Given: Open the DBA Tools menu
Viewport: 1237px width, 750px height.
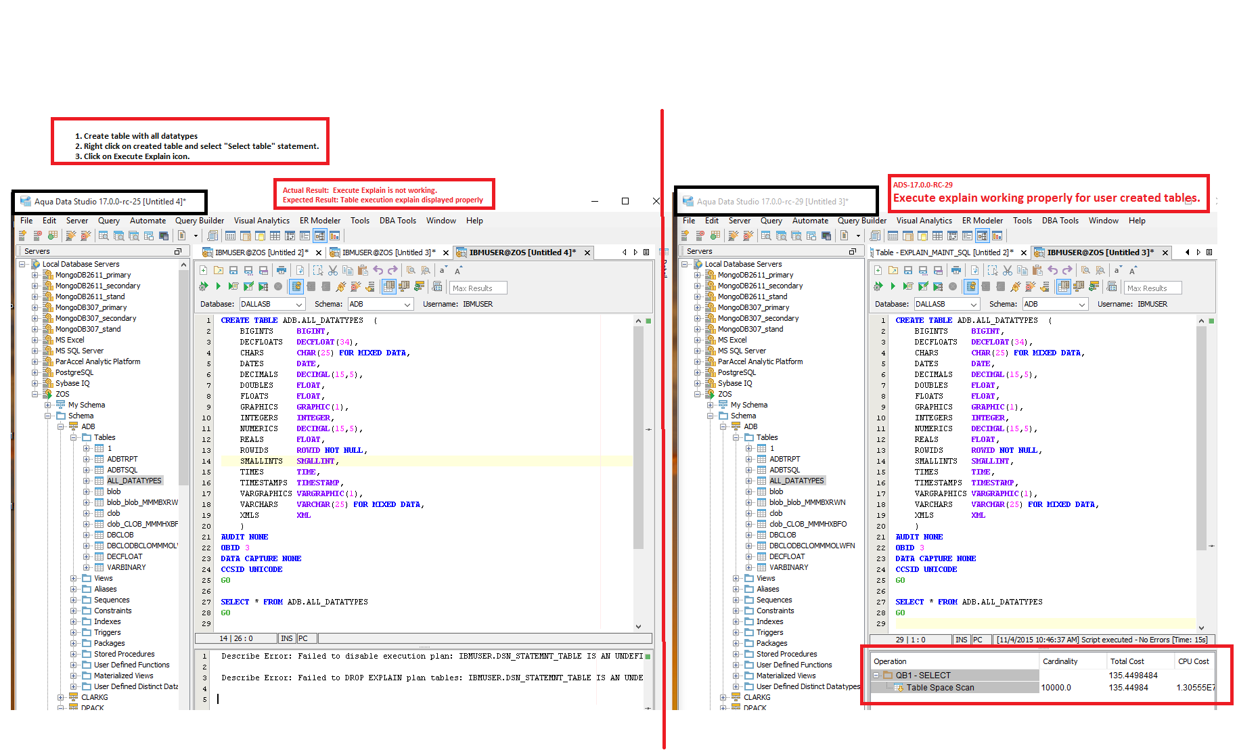Looking at the screenshot, I should pos(398,220).
